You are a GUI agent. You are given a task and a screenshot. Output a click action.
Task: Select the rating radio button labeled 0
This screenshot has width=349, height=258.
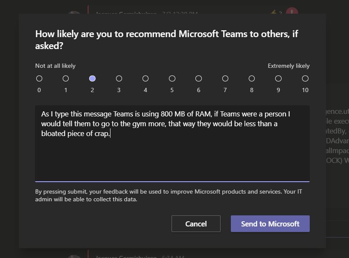coord(39,78)
